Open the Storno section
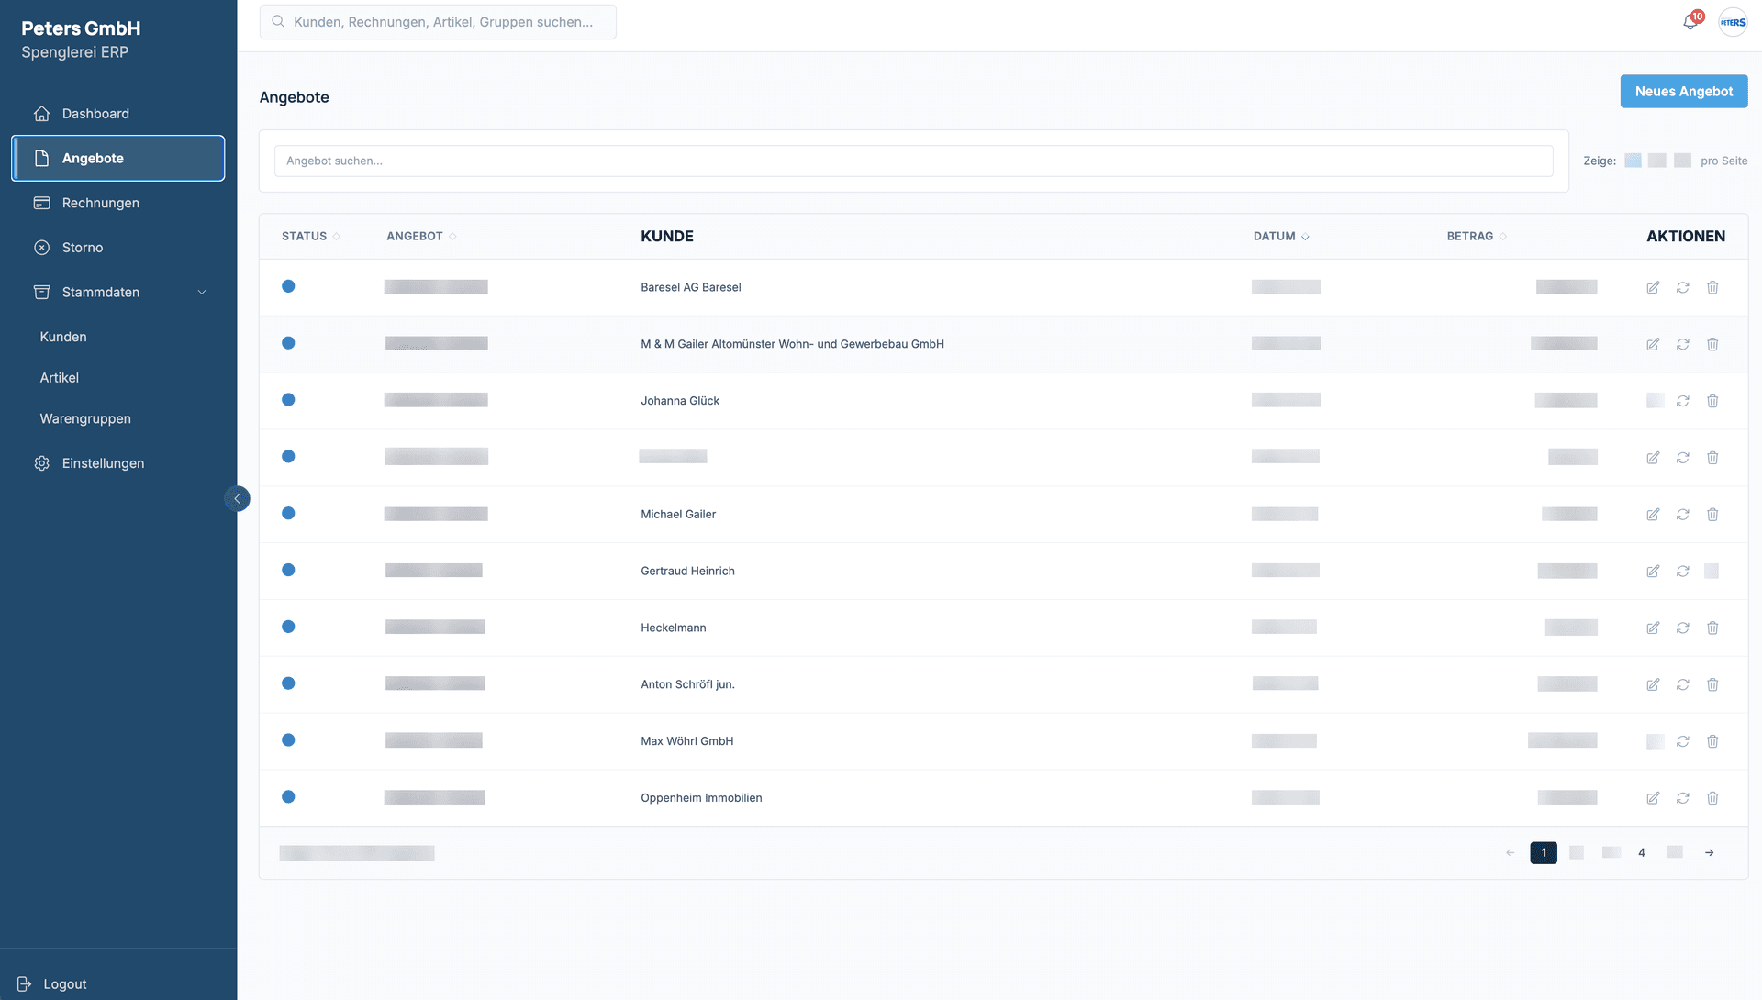This screenshot has width=1762, height=1000. point(117,248)
